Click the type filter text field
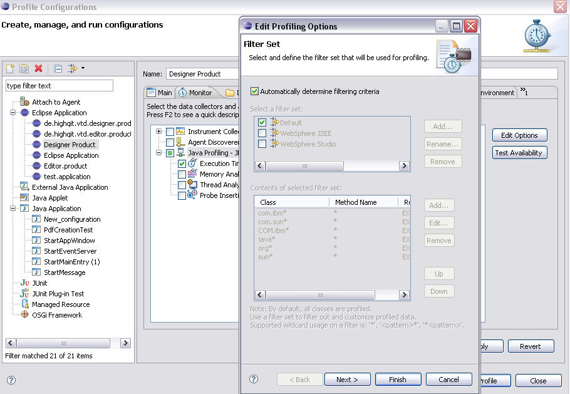This screenshot has width=570, height=394. tap(60, 86)
